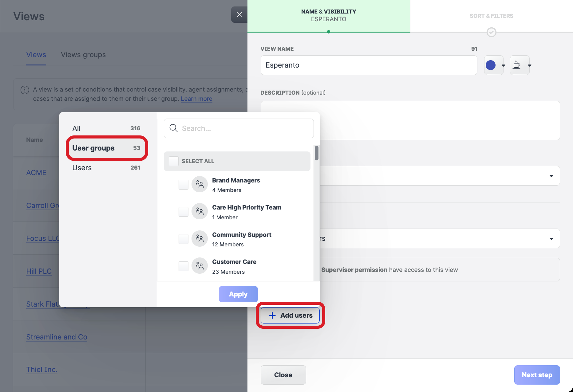This screenshot has width=573, height=392.
Task: Click into the View Name field
Action: pos(369,65)
